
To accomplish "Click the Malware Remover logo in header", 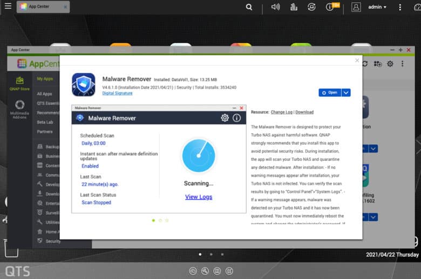I will coord(80,118).
